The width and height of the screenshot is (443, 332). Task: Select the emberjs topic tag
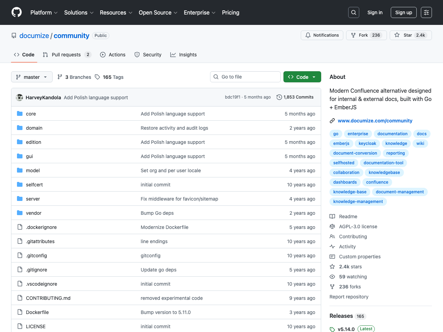coord(341,144)
